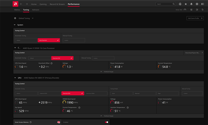Screen dimensions: 208x125
Task: Click the CPU Voltage gauge icon
Action: [x=64, y=67]
